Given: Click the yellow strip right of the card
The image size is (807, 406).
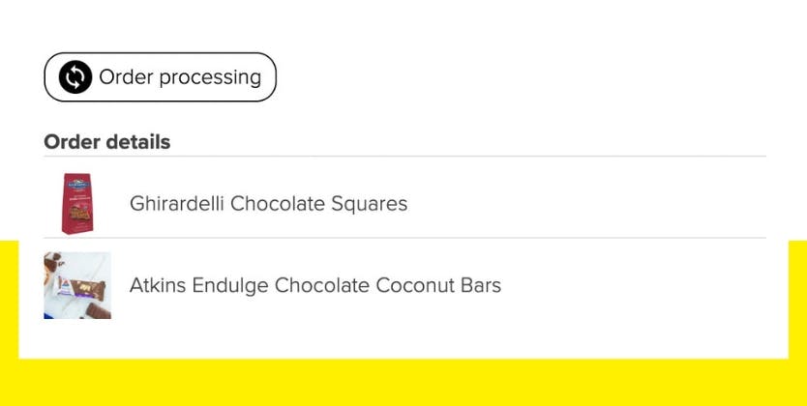Looking at the screenshot, I should click(797, 299).
